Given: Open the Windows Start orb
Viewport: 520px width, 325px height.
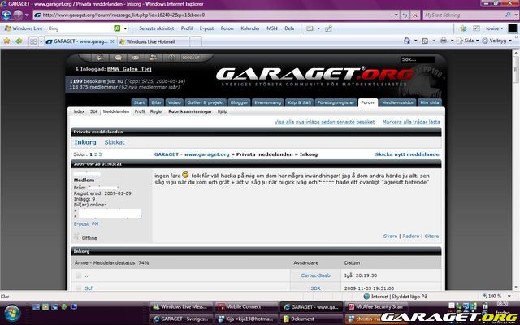Looking at the screenshot, I should pyautogui.click(x=12, y=313).
